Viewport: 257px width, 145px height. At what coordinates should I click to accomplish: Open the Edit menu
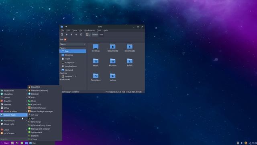68,31
